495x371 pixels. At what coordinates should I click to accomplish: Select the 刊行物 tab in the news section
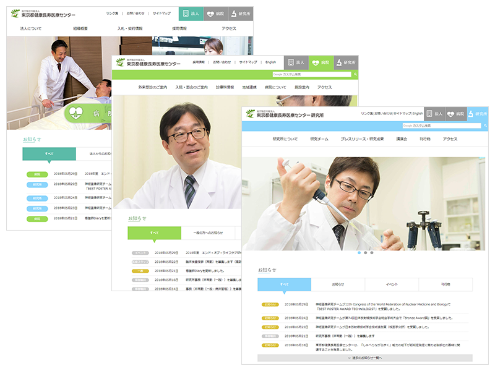[x=445, y=284]
